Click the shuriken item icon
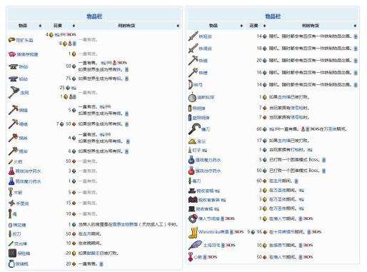Screen dimensions: 367x272 pos(12,203)
